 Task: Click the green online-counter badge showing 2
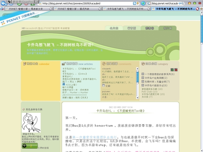(x=30, y=146)
